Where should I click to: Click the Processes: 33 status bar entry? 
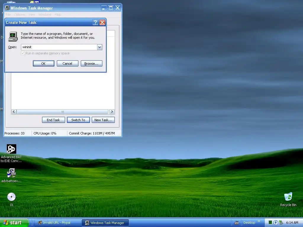(14, 133)
